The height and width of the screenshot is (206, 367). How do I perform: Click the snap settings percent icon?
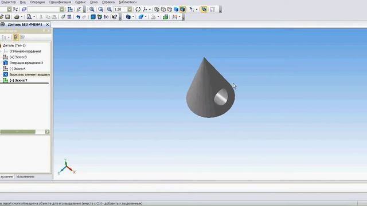tap(15, 9)
